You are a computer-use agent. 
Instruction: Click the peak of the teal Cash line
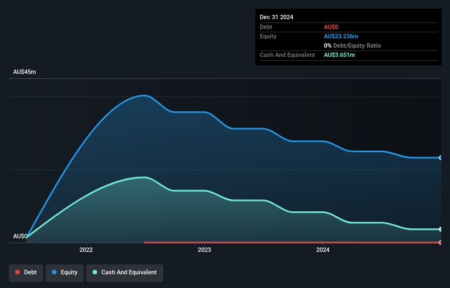click(145, 177)
